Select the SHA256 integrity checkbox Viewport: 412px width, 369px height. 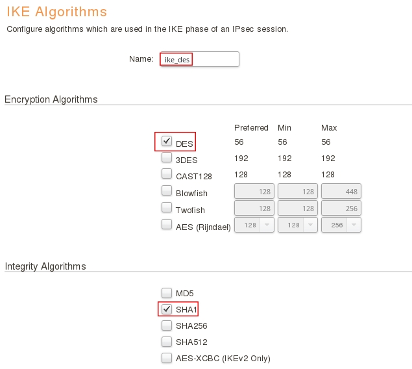click(x=167, y=325)
